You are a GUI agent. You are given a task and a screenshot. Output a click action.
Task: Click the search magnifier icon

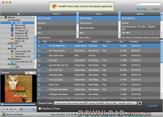point(138,4)
